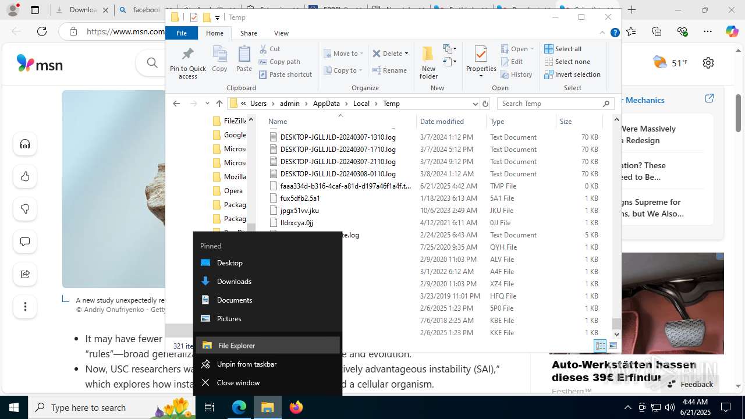Choose Desktop in the pinned jump list
745x419 pixels.
click(x=268, y=263)
